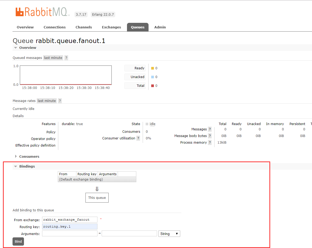Open help icon beside Queued messages
The height and width of the screenshot is (248, 312).
[x=66, y=58]
